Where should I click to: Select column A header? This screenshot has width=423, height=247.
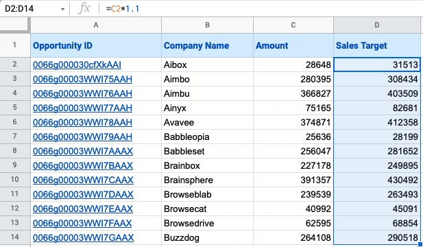(x=96, y=25)
